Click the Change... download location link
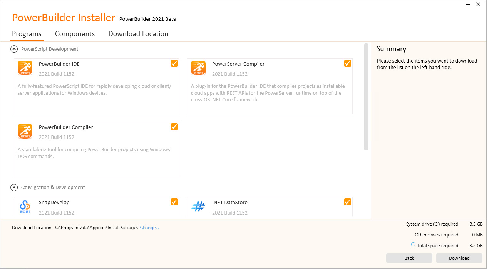This screenshot has height=269, width=487. 149,228
